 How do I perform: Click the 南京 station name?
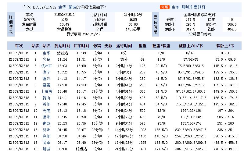pos(46,123)
